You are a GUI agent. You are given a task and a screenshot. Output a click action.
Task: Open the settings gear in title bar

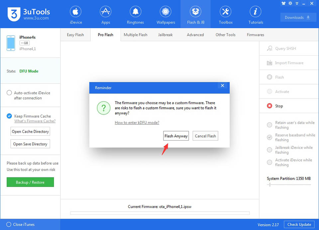point(290,3)
